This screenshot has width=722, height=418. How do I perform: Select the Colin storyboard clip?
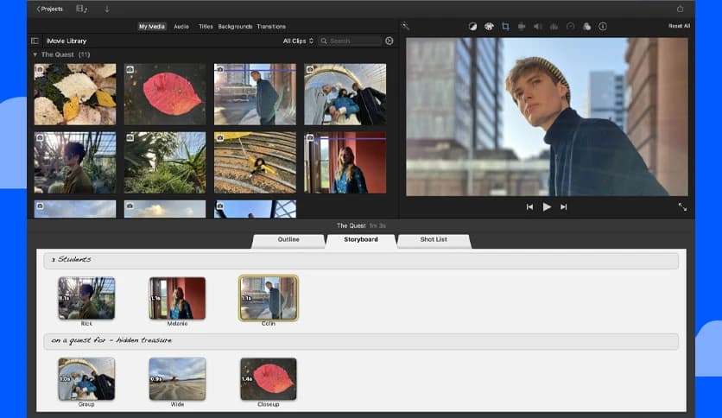[269, 298]
